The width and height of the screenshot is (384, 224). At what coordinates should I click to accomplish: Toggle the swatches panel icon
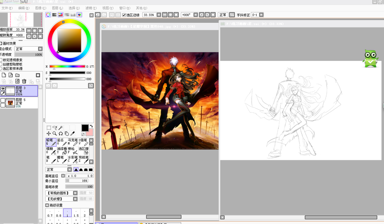[73, 15]
